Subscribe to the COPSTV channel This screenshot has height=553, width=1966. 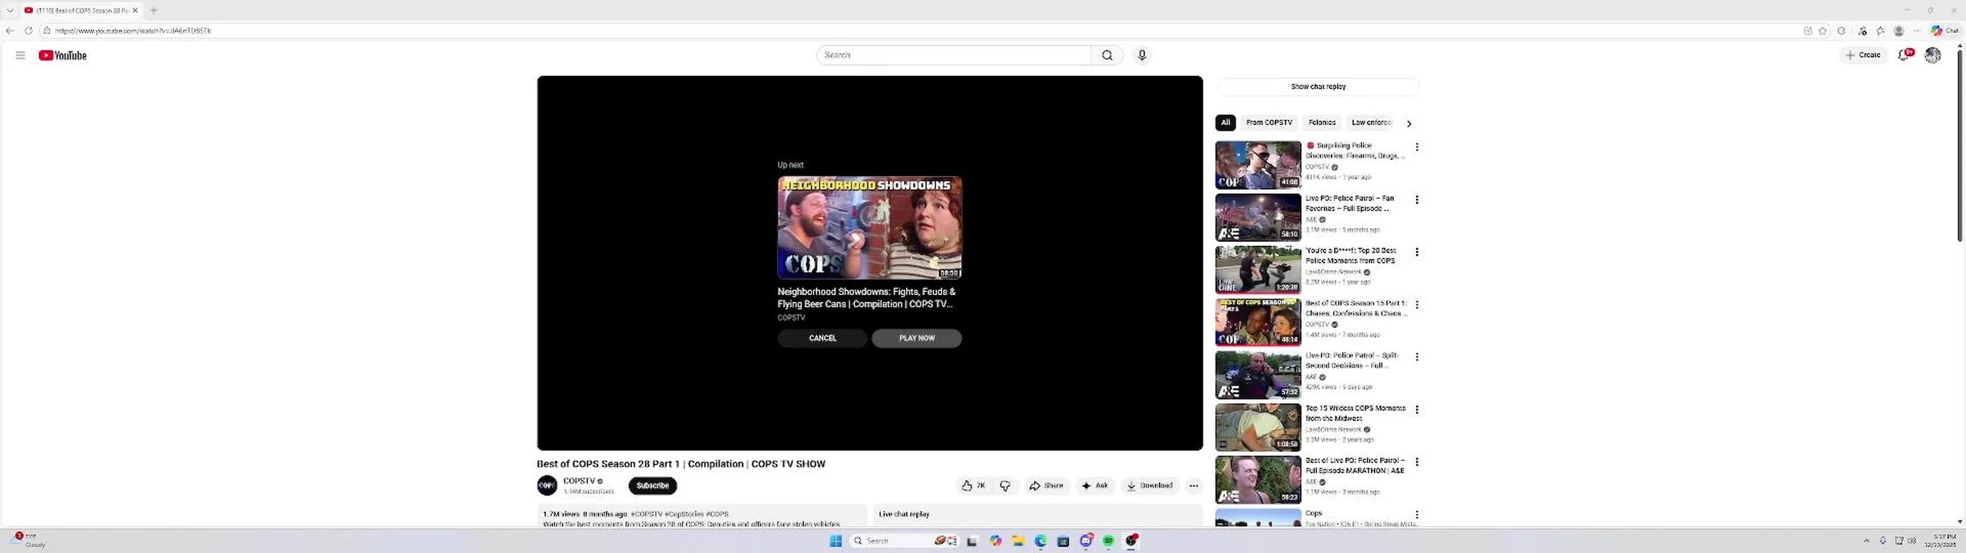click(653, 485)
